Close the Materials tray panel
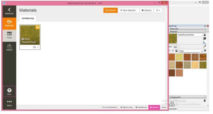 [205, 32]
